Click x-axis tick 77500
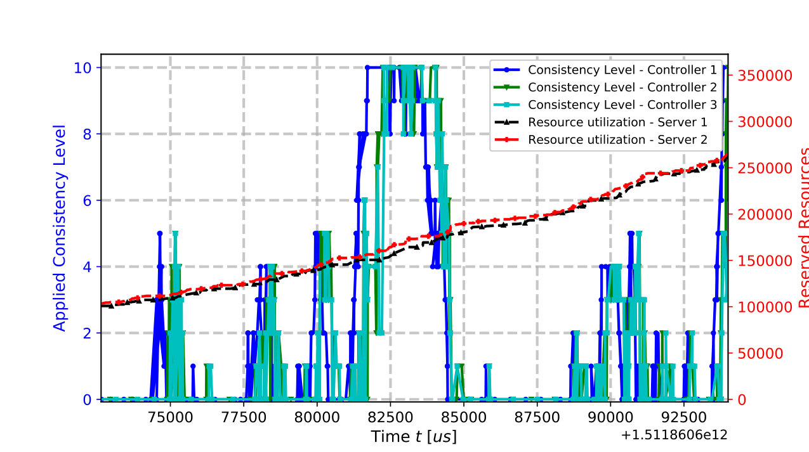Screen dimensions: 809x452 click(x=243, y=416)
